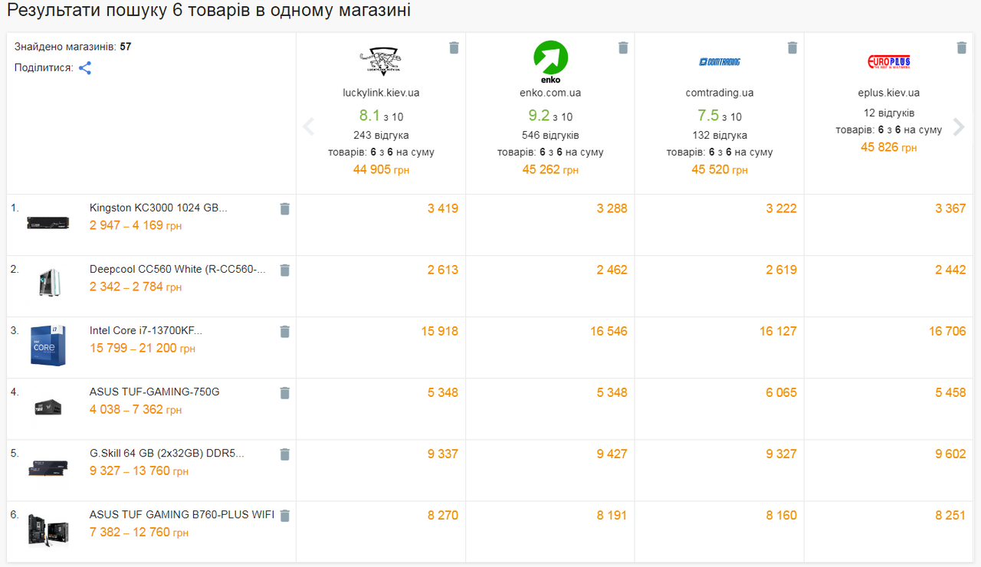Show next stores with right arrow
981x567 pixels.
pyautogui.click(x=959, y=126)
